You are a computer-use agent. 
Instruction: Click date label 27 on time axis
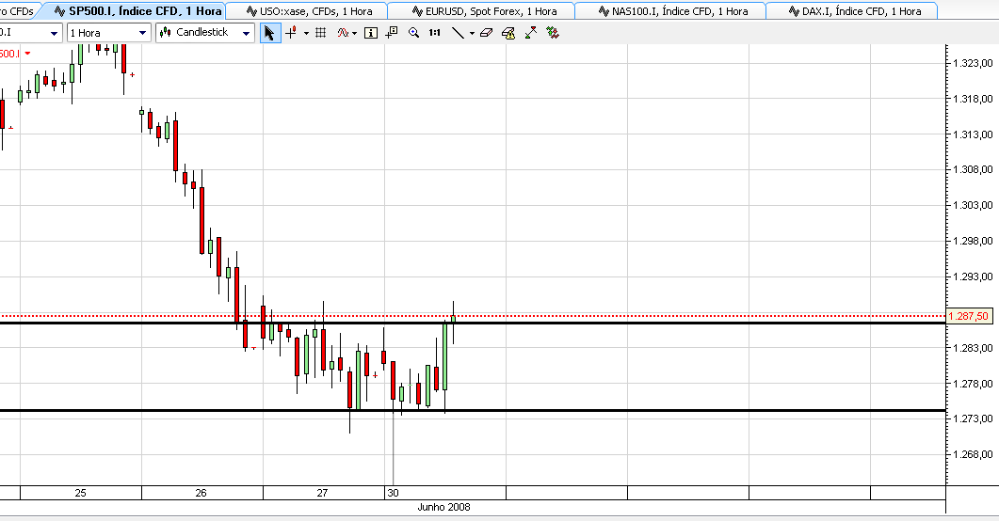point(322,493)
